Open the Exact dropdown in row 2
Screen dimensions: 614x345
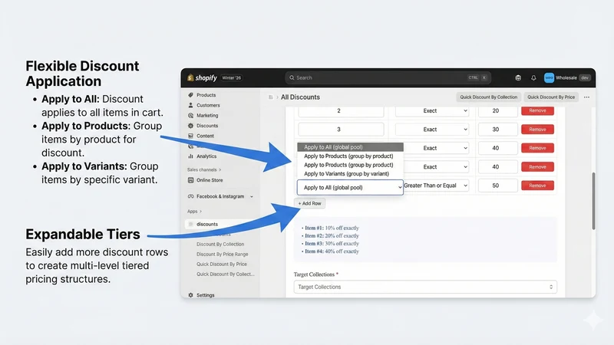pyautogui.click(x=432, y=110)
